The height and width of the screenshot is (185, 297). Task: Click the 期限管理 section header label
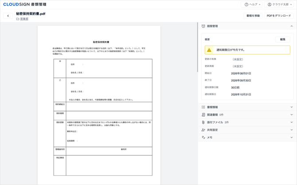click(x=212, y=26)
